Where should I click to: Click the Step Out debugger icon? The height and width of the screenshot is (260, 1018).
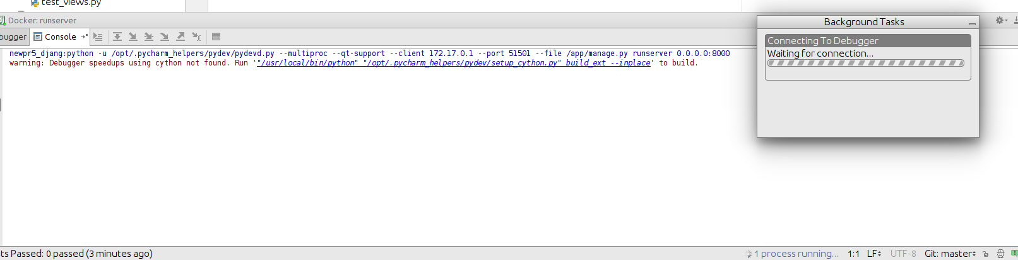(181, 37)
